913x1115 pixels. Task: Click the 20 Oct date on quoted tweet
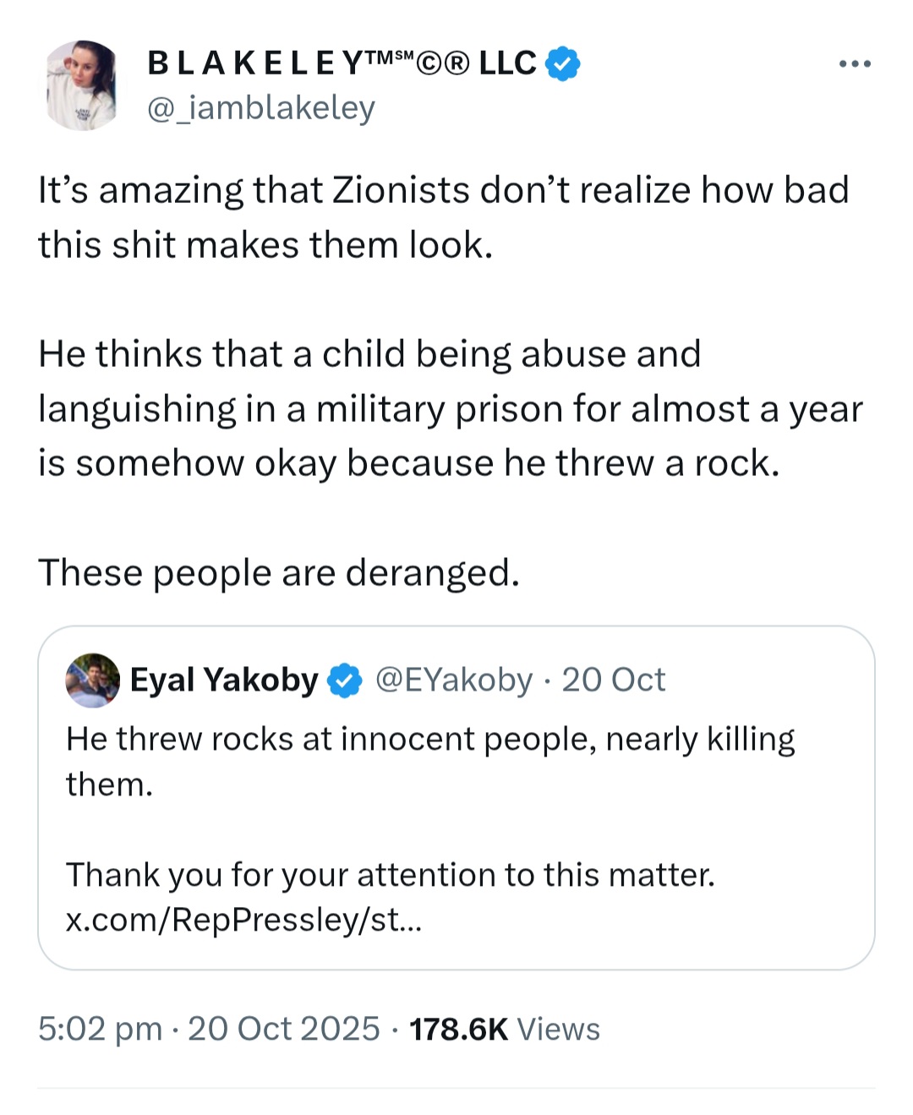coord(614,680)
